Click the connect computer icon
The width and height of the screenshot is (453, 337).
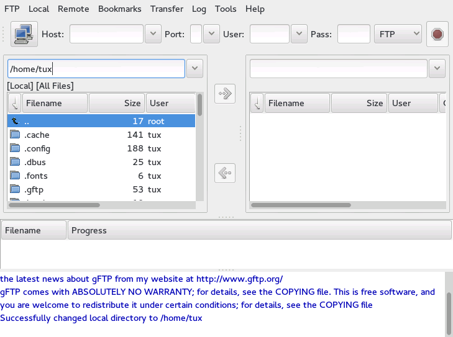tap(24, 34)
